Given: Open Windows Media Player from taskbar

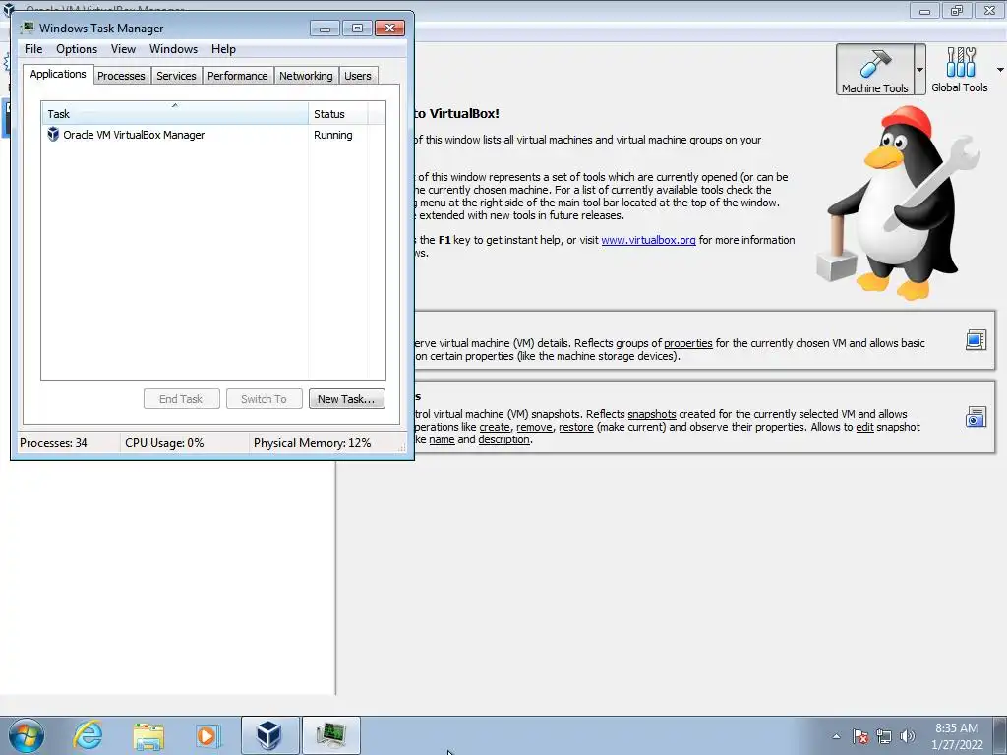Looking at the screenshot, I should [208, 735].
